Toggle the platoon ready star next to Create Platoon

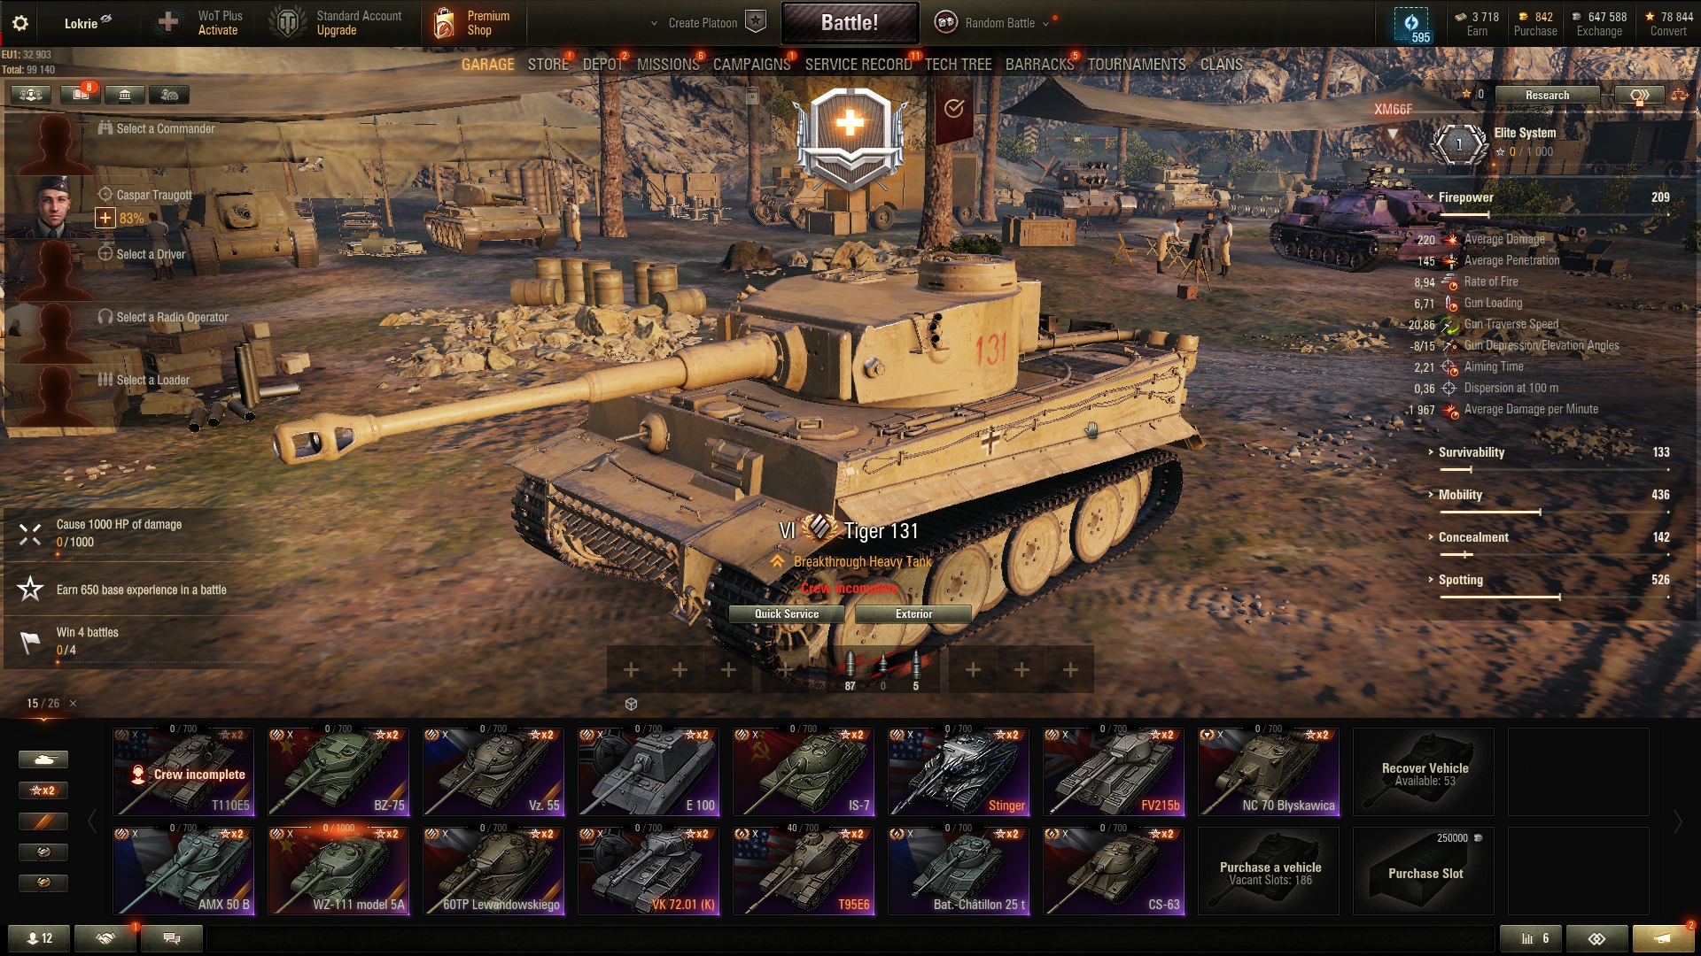(x=756, y=21)
